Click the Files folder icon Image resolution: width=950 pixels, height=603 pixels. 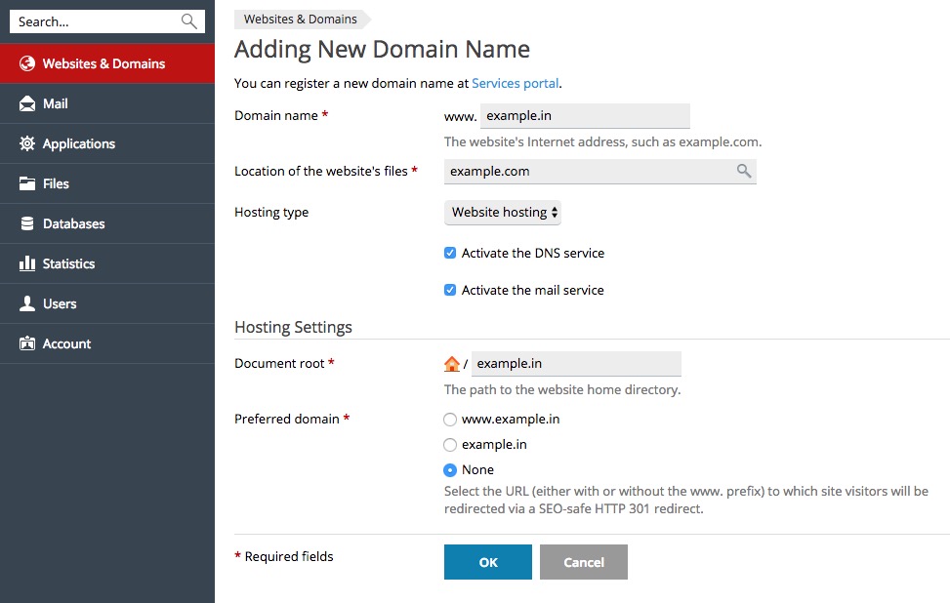[27, 183]
